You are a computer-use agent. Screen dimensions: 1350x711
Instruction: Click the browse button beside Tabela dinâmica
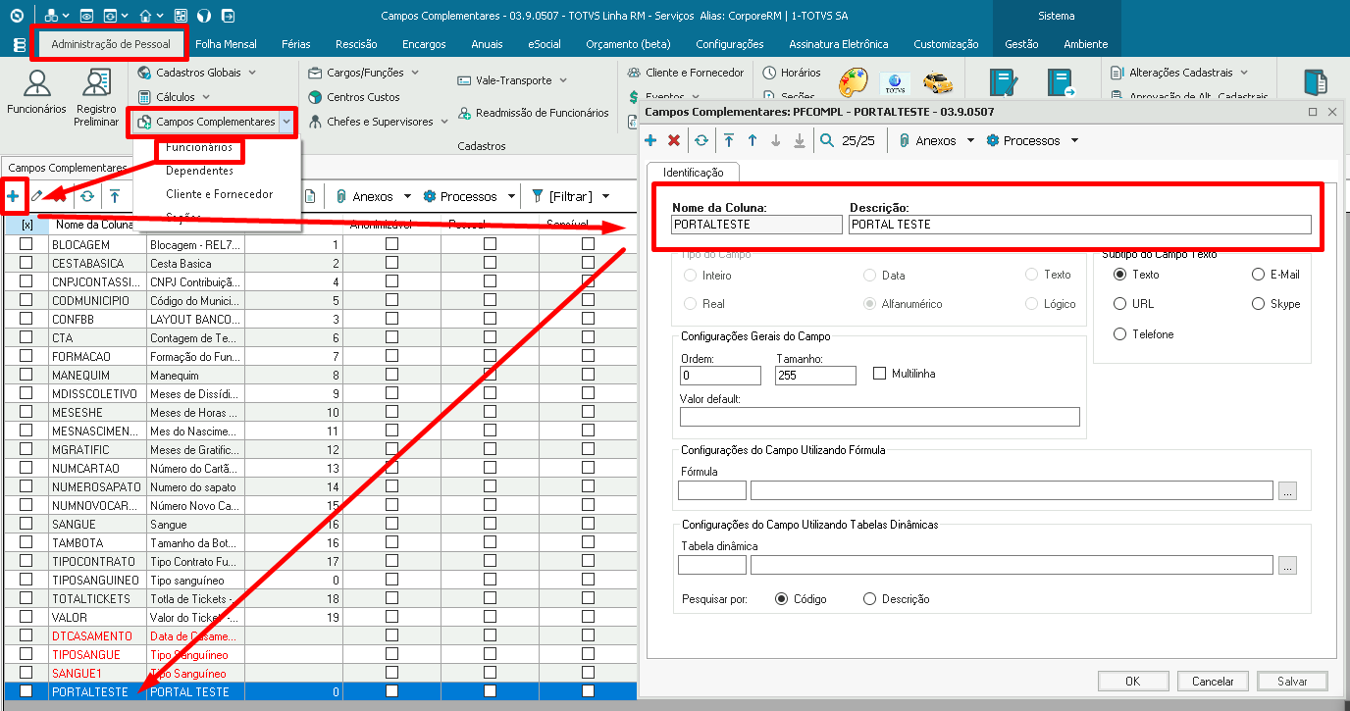coord(1288,565)
